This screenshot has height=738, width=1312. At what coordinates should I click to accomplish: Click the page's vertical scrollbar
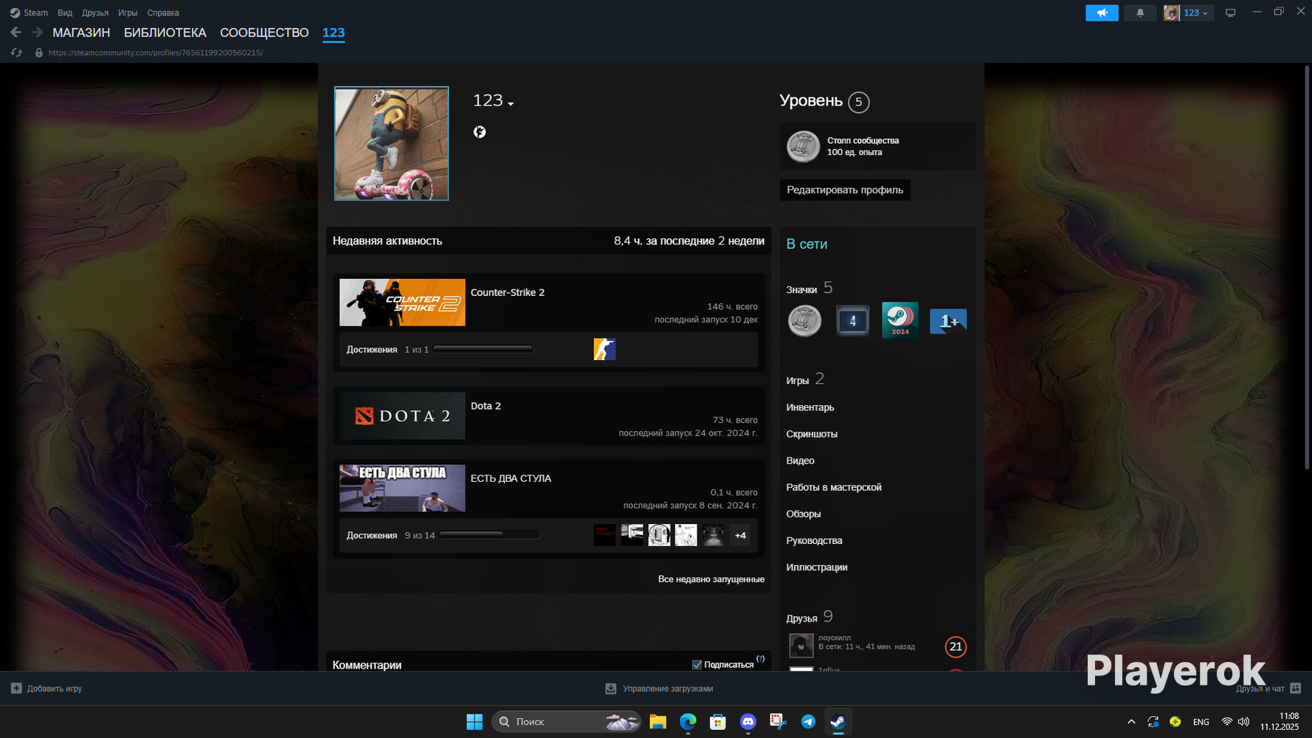click(1307, 267)
